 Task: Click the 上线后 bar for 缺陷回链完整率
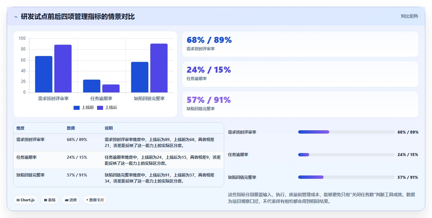pos(159,68)
